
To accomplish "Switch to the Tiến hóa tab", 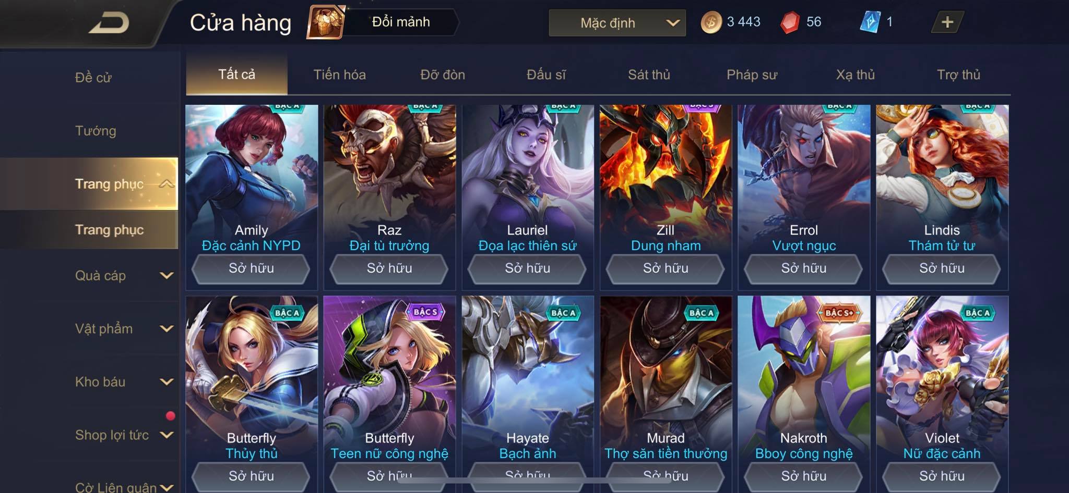I will pyautogui.click(x=339, y=75).
